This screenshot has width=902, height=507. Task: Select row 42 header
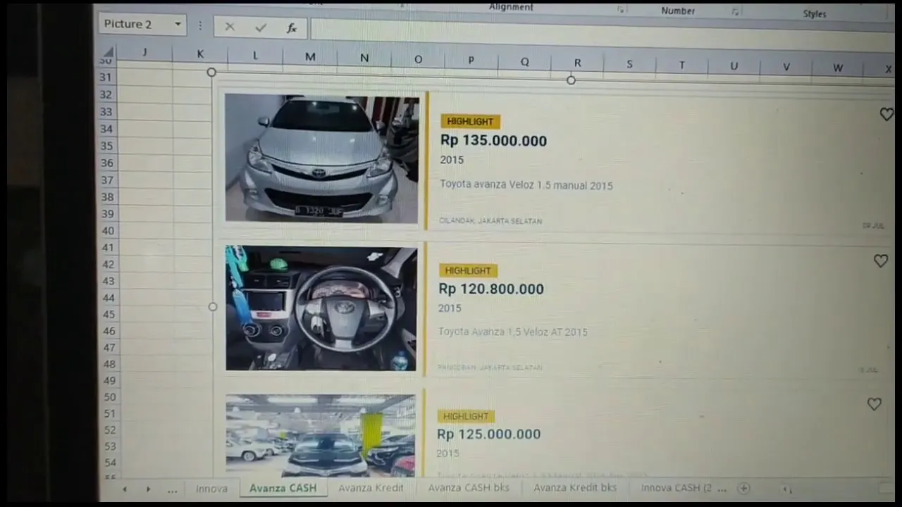coord(108,264)
